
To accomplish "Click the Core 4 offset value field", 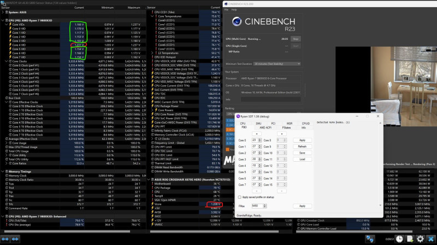I will tap(255, 166).
